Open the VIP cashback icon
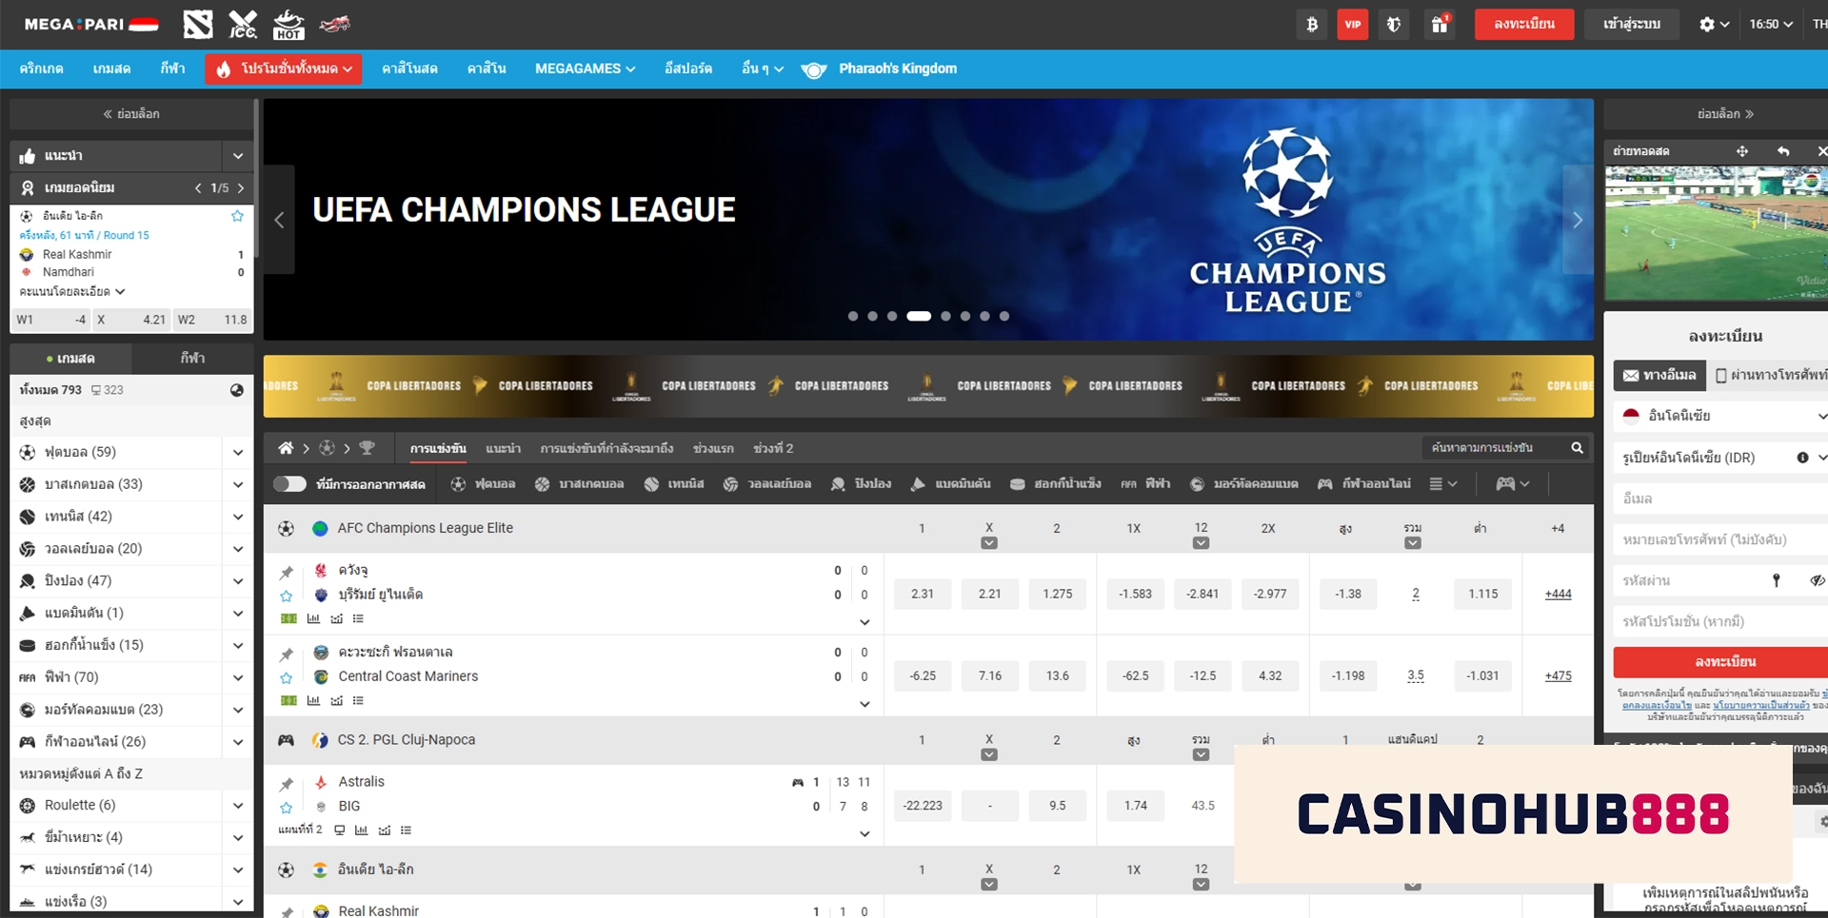Image resolution: width=1828 pixels, height=918 pixels. click(x=1352, y=25)
